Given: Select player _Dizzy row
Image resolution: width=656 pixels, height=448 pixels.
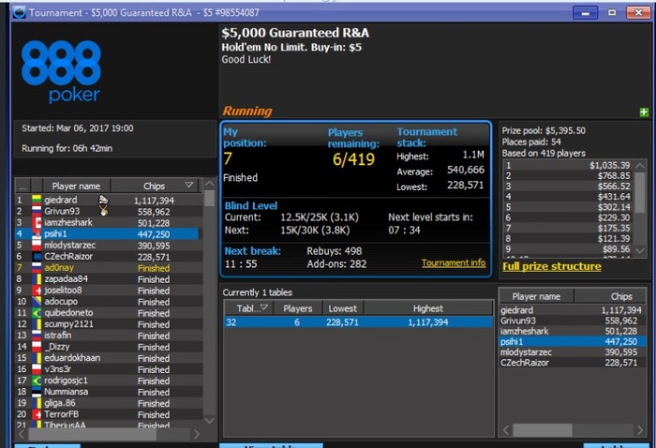Looking at the screenshot, I should point(107,347).
